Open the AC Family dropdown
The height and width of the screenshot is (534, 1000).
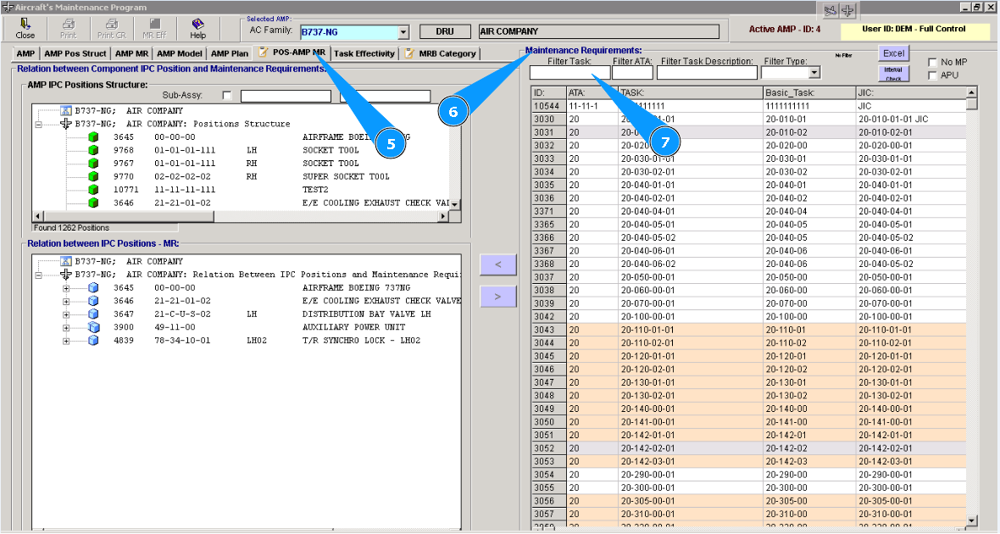click(403, 32)
